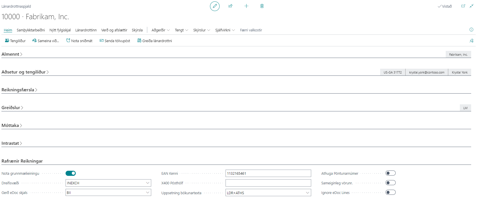Turn on Ignore eDoc Lines toggle
Image resolution: width=485 pixels, height=201 pixels.
coord(390,193)
